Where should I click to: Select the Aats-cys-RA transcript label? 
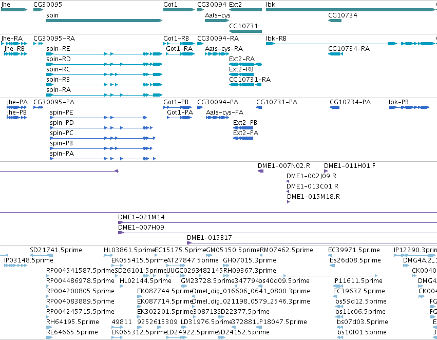coord(224,49)
